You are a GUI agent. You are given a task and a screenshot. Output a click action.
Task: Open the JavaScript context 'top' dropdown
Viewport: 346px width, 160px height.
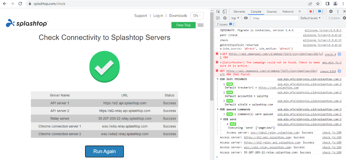coord(235,18)
